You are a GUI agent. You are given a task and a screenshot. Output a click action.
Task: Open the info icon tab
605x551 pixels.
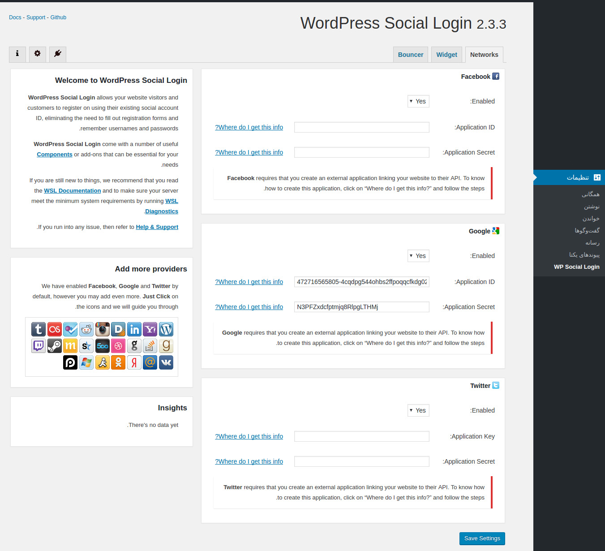(x=17, y=54)
